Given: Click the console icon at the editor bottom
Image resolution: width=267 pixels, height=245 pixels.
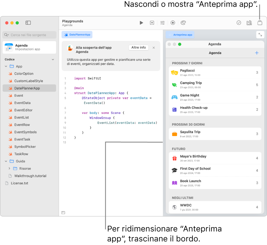Looking at the screenshot, I should (x=63, y=213).
